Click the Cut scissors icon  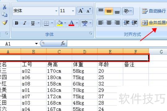pos(4,7)
